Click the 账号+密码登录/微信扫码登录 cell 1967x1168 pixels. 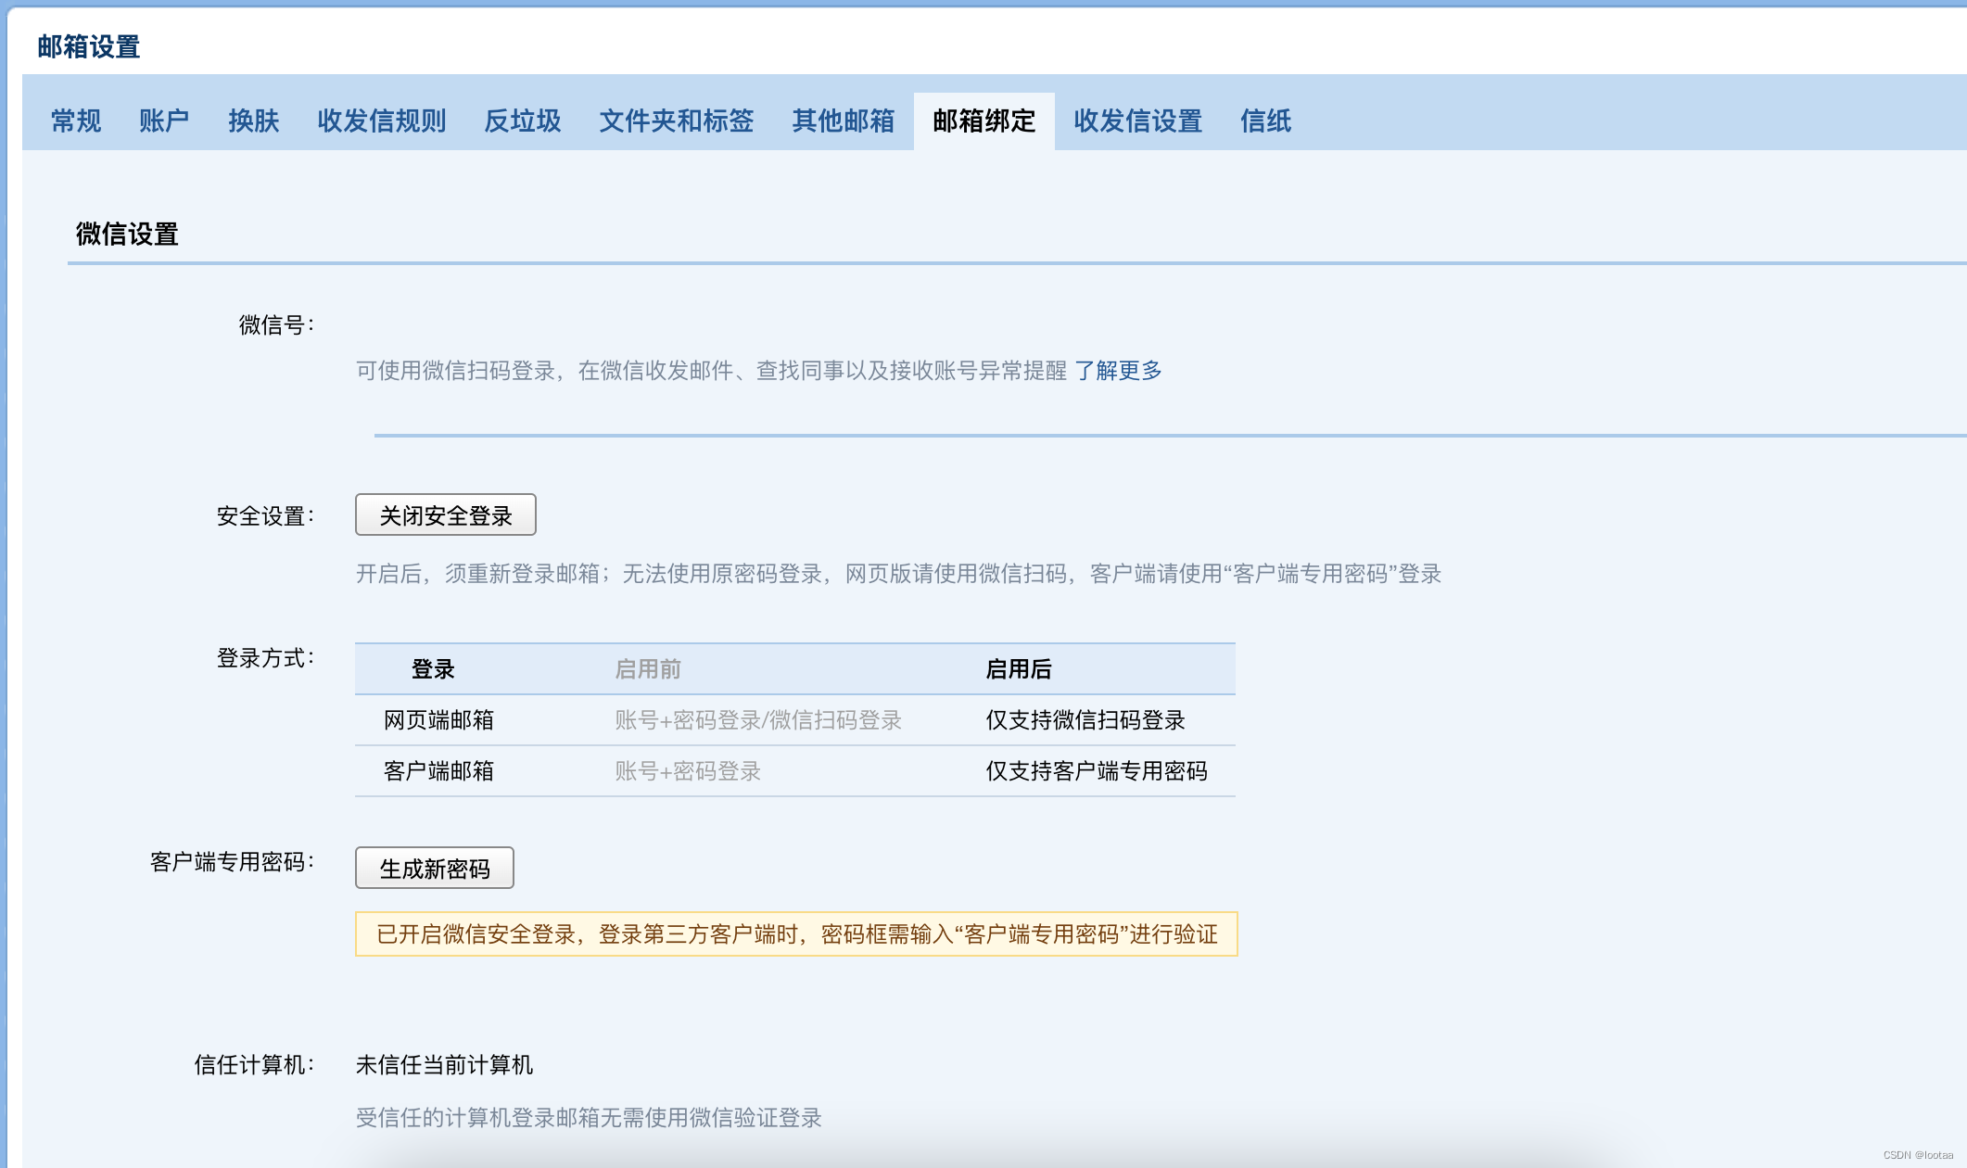click(758, 720)
